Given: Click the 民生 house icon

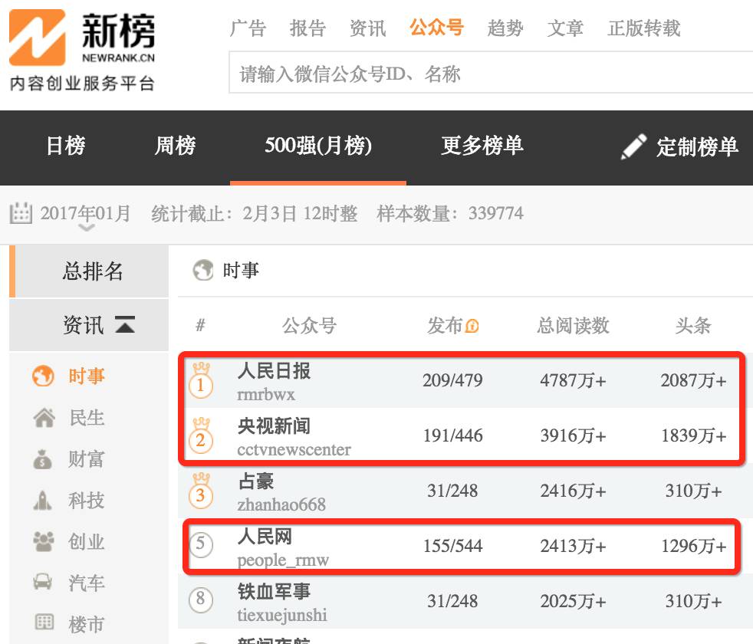Looking at the screenshot, I should [x=44, y=417].
